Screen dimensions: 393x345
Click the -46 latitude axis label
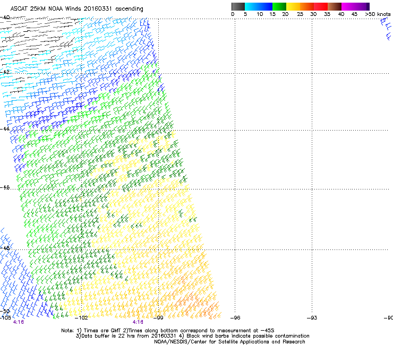tap(5, 187)
